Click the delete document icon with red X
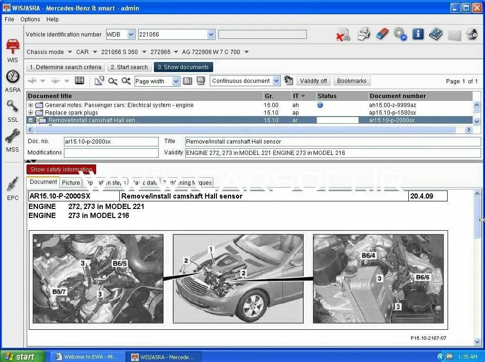Screen dimensions: 485x362 pos(343,34)
